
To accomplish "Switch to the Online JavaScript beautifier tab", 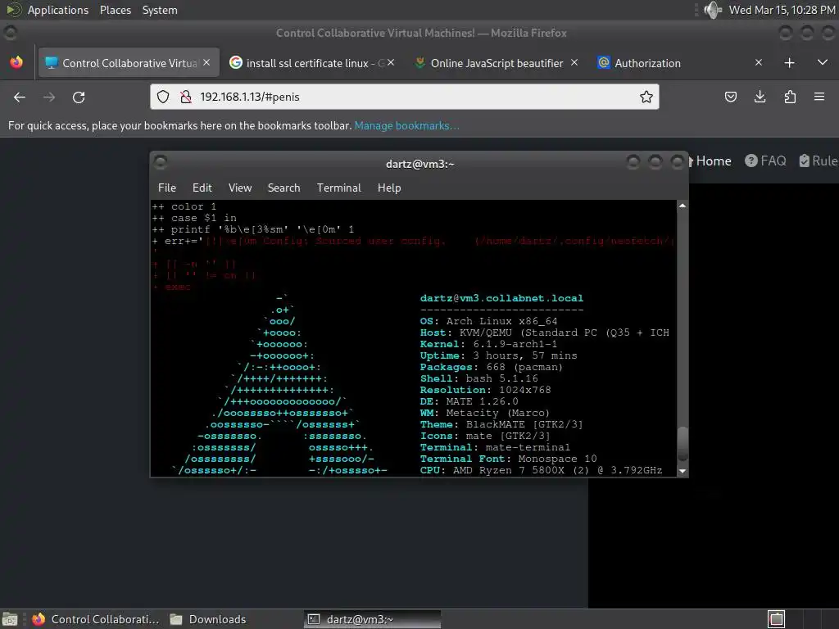I will click(496, 63).
